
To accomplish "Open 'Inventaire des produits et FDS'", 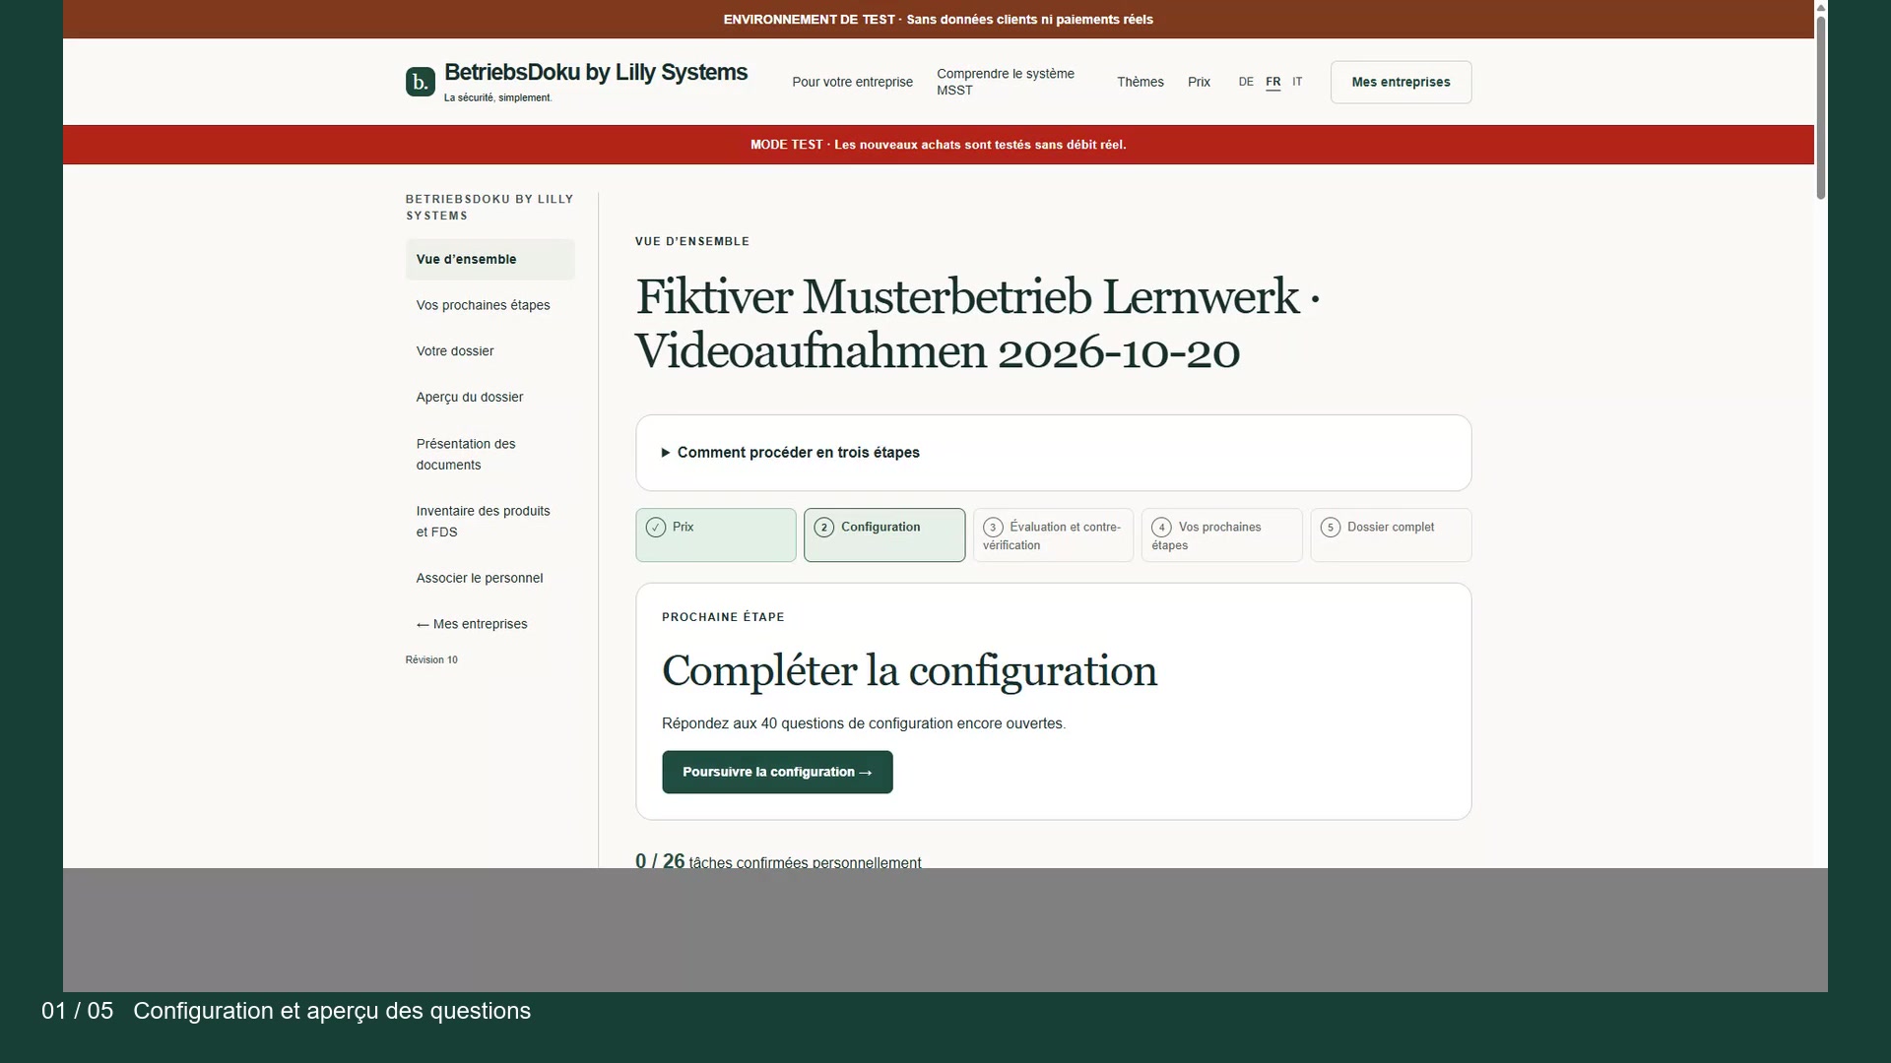I will point(489,521).
